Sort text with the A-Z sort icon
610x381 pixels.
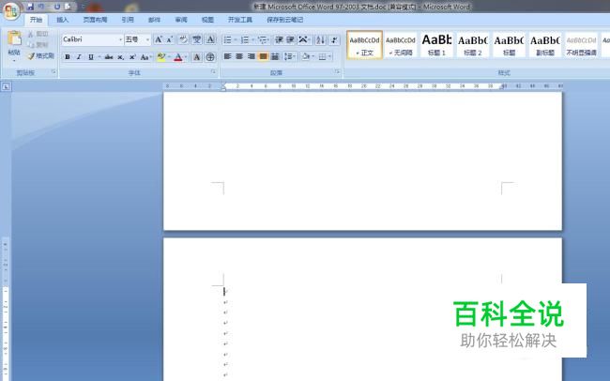pyautogui.click(x=321, y=39)
